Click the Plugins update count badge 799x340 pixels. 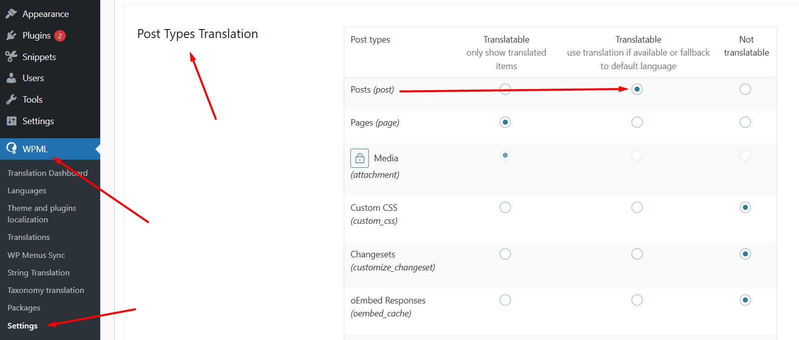60,36
